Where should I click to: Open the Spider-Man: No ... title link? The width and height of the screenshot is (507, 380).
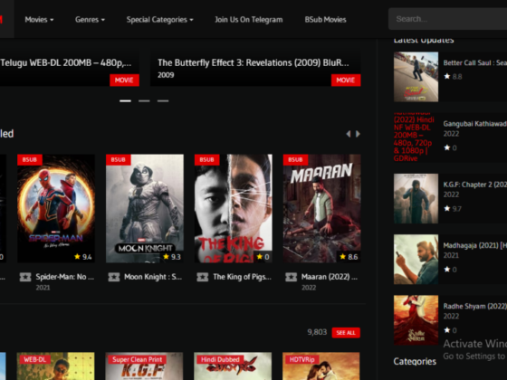(x=65, y=277)
